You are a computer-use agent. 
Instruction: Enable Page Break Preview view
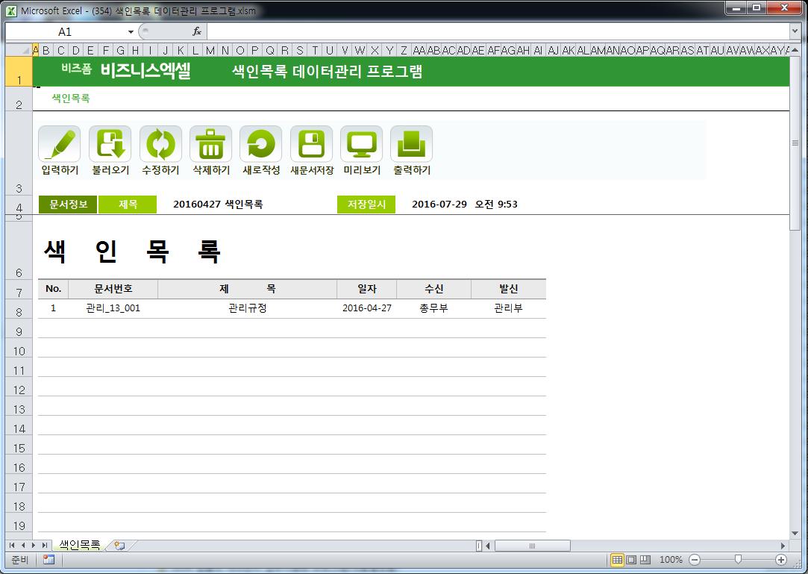[x=645, y=560]
